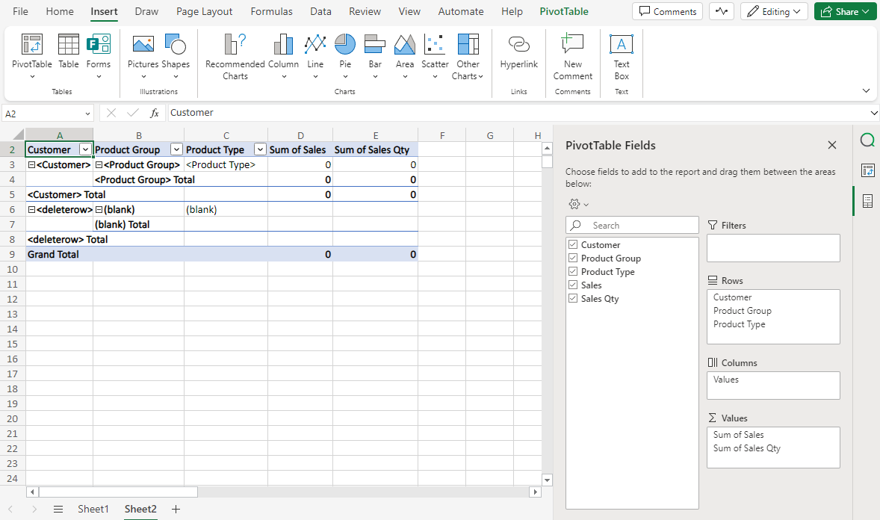Open the Formulas menu
This screenshot has height=520, width=880.
click(271, 11)
